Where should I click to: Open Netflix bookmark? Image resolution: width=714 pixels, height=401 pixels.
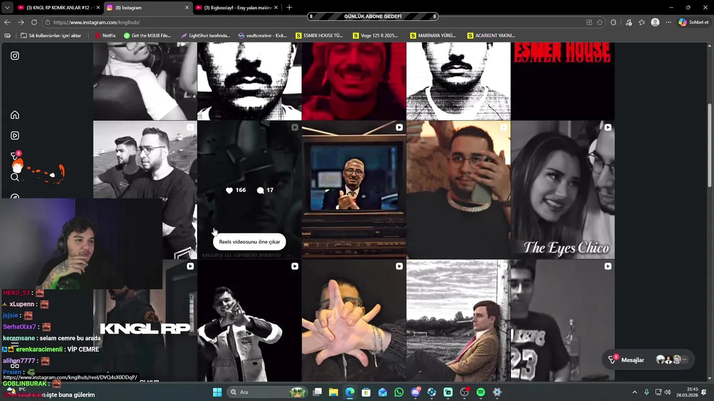(x=105, y=35)
